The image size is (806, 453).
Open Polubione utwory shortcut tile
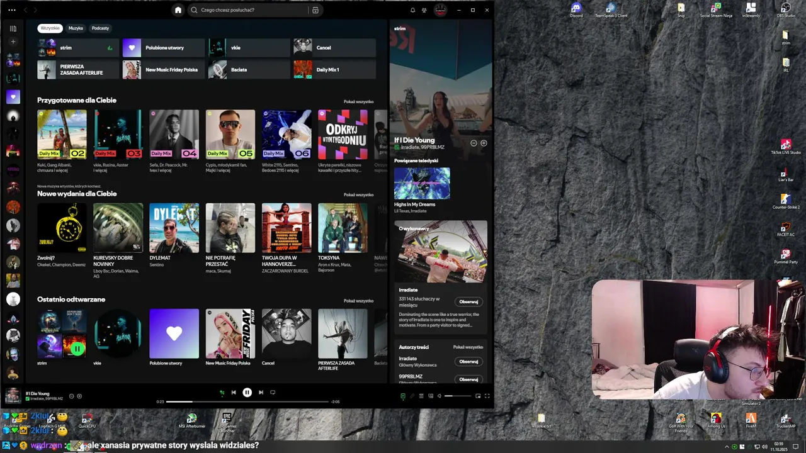[x=164, y=48]
